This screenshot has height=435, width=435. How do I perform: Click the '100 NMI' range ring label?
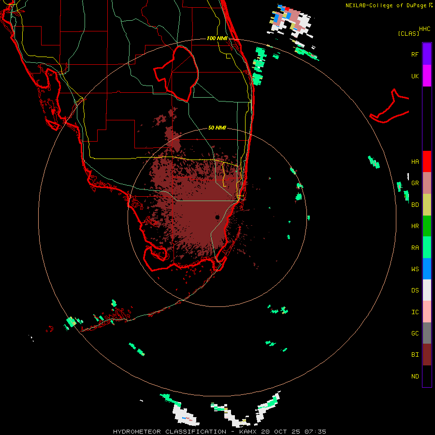click(217, 38)
